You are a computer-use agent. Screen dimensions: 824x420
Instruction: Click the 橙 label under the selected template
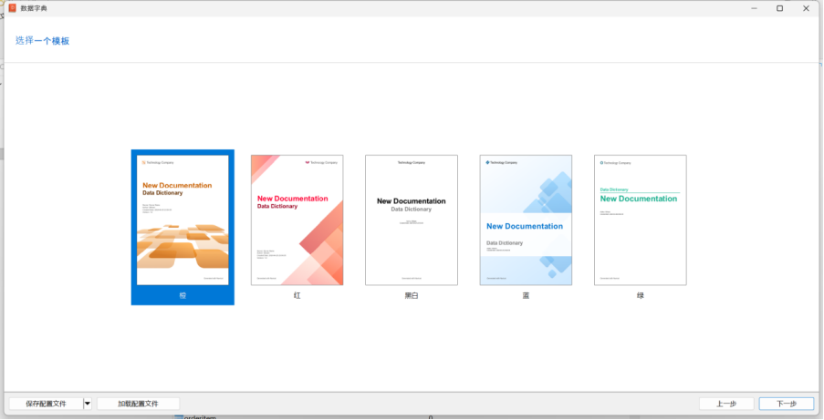tap(183, 296)
